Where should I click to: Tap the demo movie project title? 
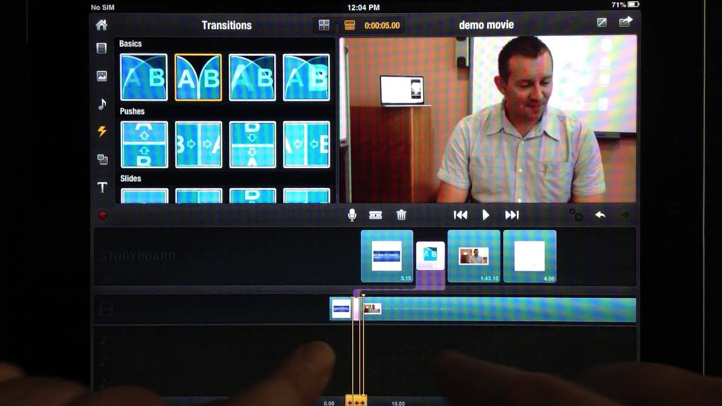click(x=486, y=25)
